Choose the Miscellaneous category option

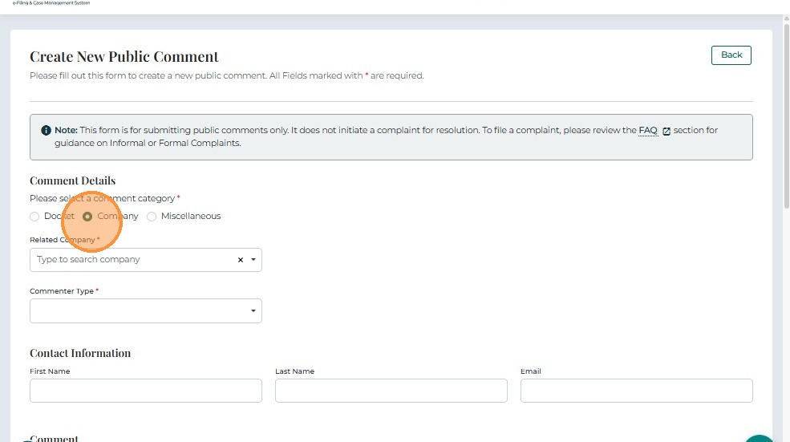coord(152,217)
